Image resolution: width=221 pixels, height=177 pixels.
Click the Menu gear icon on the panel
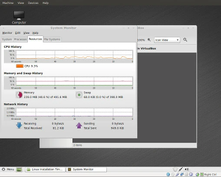click(3, 169)
